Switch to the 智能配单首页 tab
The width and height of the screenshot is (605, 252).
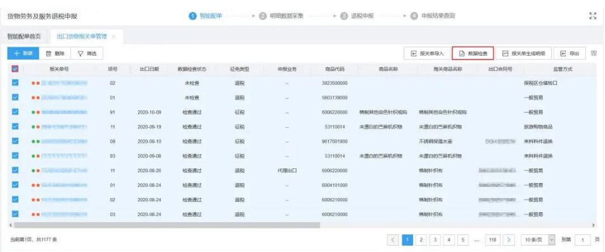[x=24, y=37]
